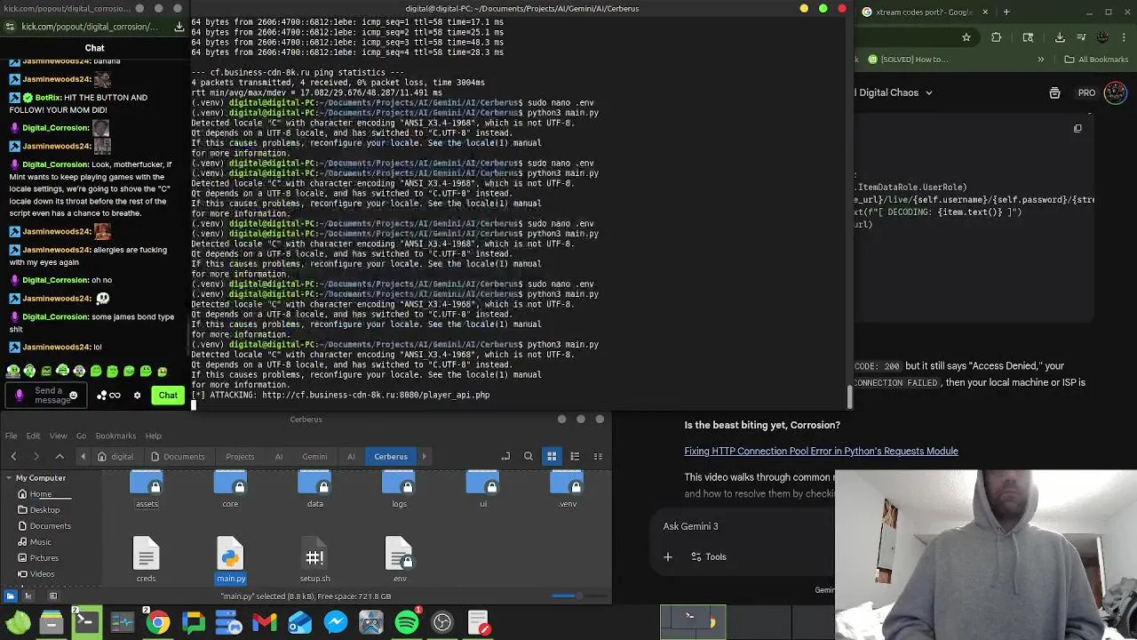This screenshot has height=640, width=1137.
Task: Open the emoji picker in the Kick chat box
Action: click(x=74, y=396)
